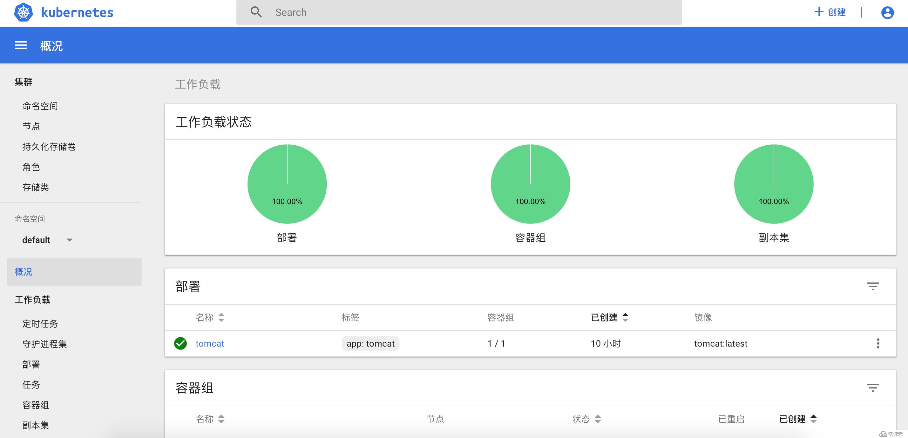Open 定时任务 in the sidebar
Screen dimensions: 908x438
(40, 323)
